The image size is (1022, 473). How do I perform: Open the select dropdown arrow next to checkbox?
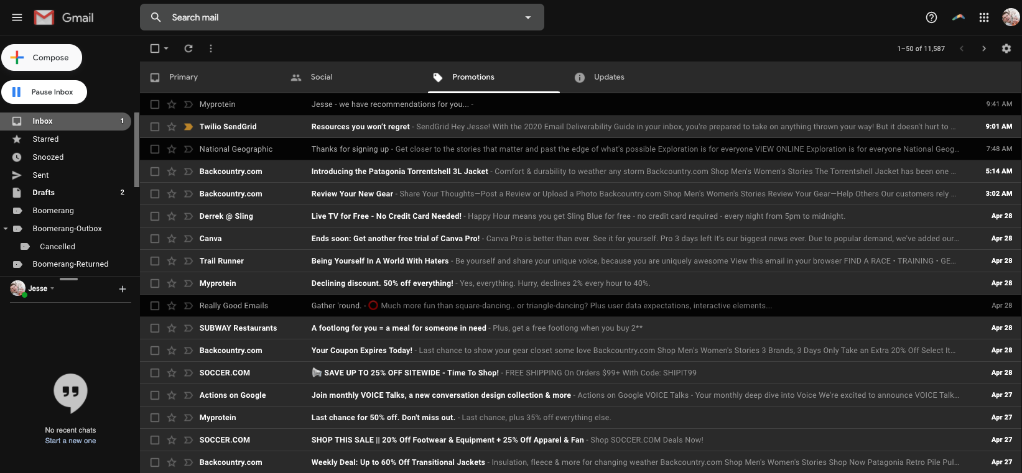click(166, 48)
